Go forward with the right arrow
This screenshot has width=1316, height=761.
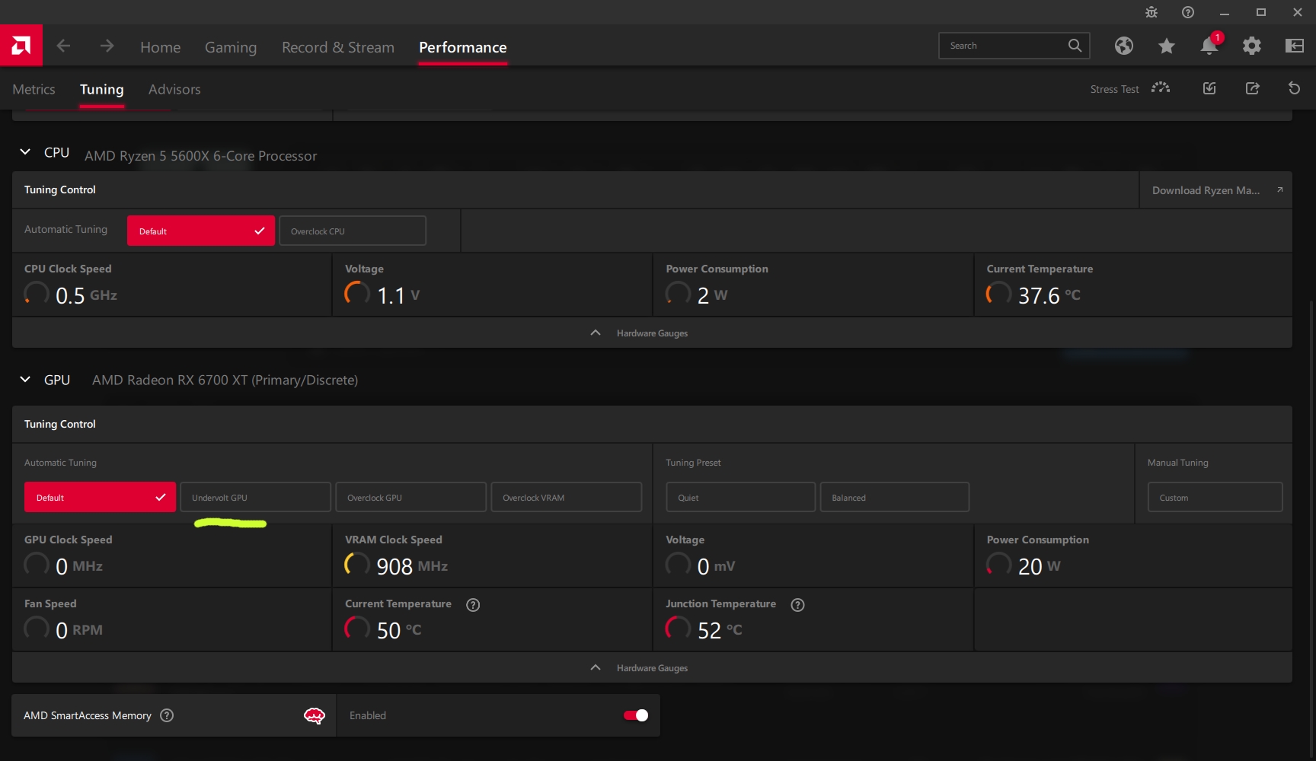[107, 46]
